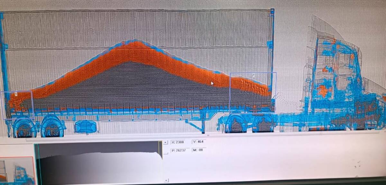The image size is (386, 185).
Task: Click the scroll-down arrow beside histogram
Action: coord(166,181)
